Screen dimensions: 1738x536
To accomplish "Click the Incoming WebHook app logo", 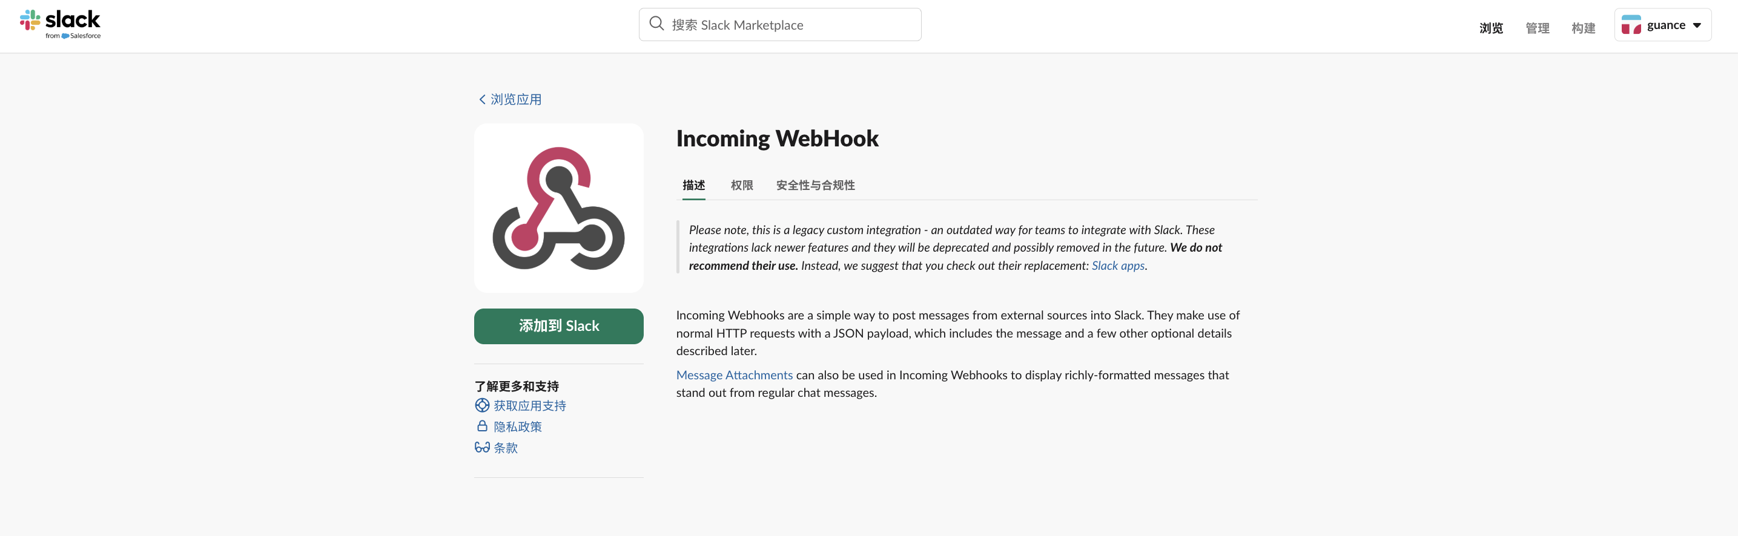I will 558,208.
